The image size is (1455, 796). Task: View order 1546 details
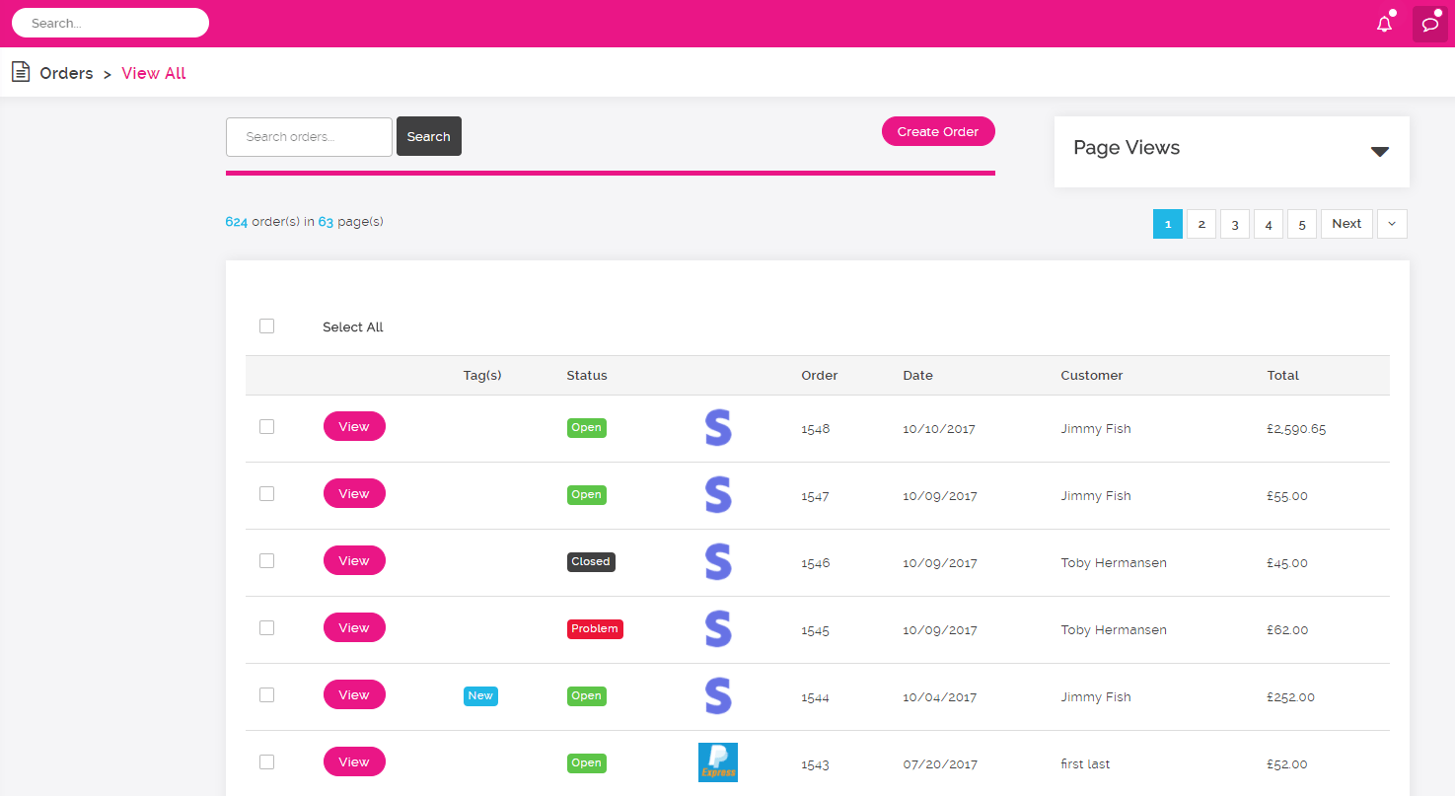point(354,560)
